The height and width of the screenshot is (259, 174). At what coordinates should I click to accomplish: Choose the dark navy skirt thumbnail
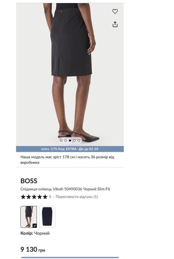[x=47, y=217]
